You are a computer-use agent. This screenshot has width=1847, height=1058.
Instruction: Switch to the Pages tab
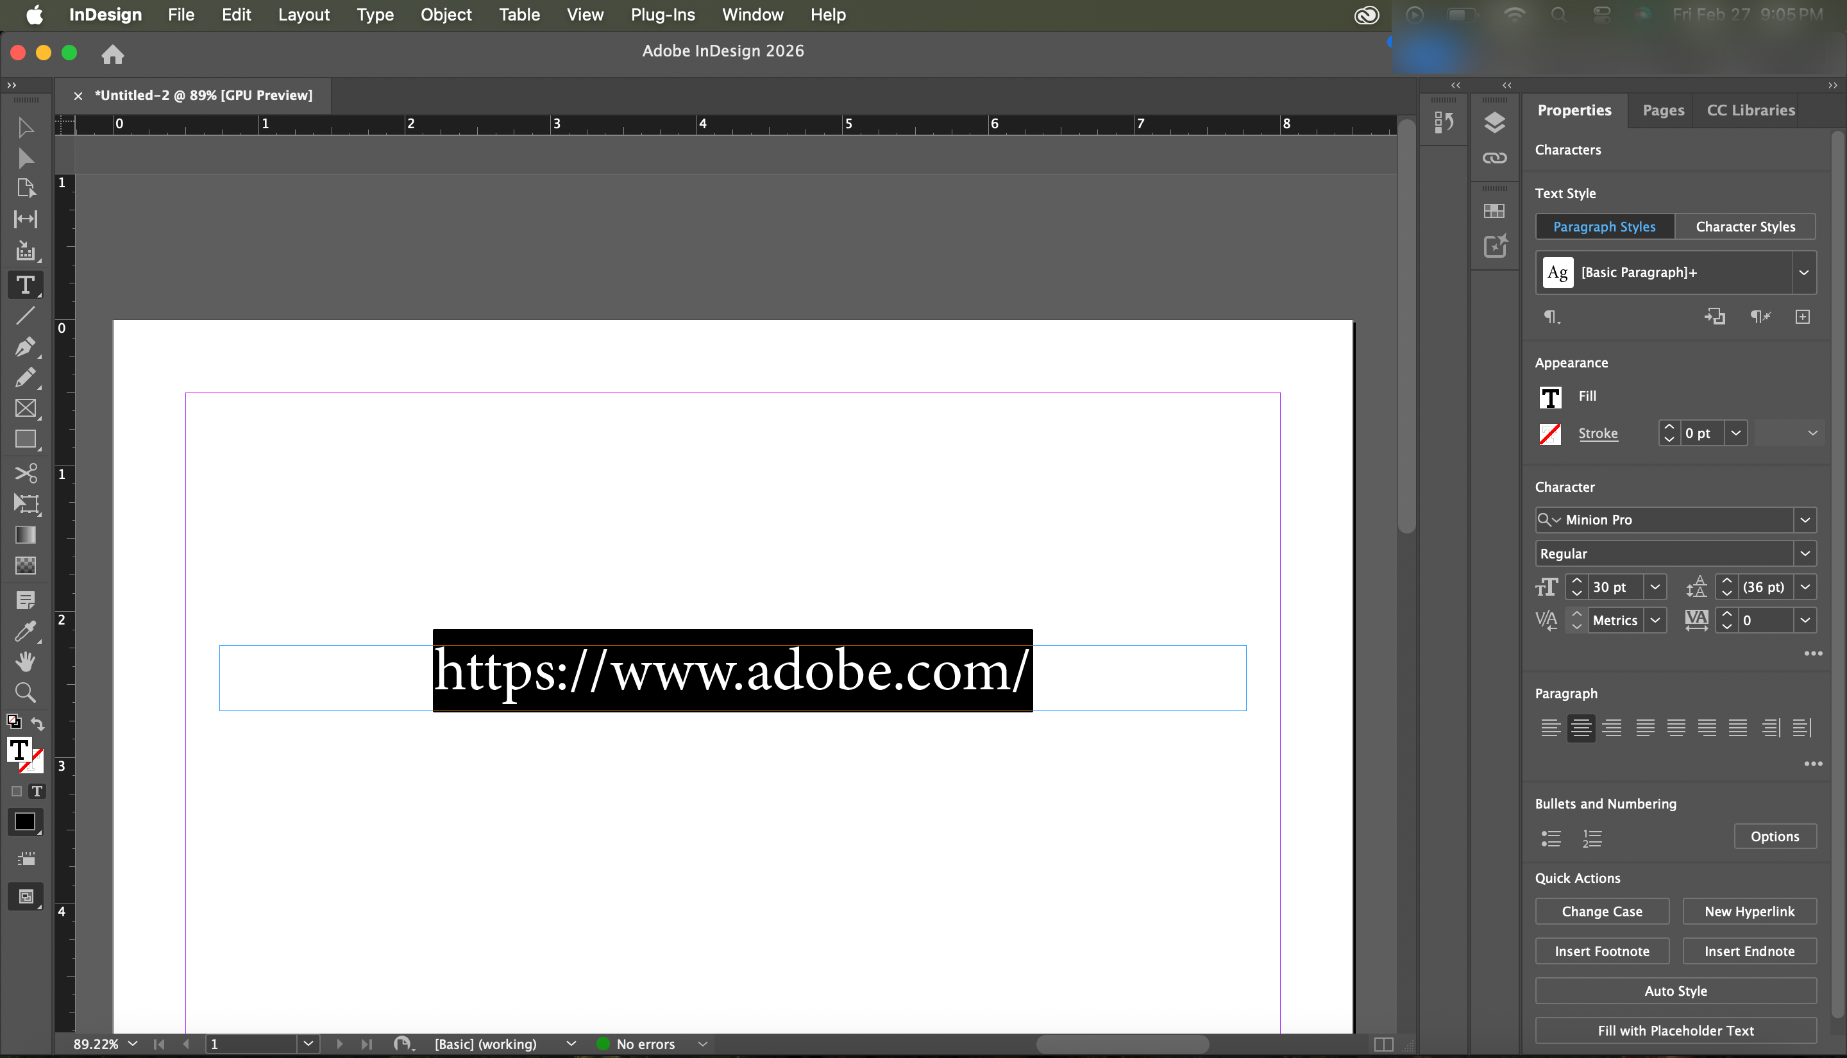pyautogui.click(x=1662, y=110)
